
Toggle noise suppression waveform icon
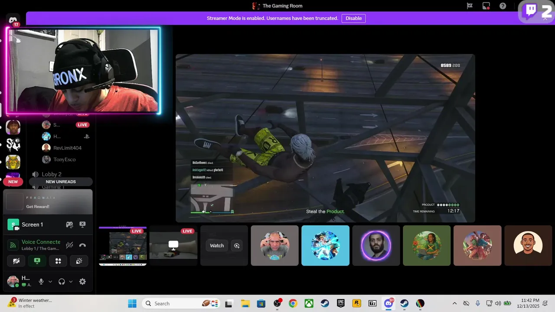tap(69, 245)
